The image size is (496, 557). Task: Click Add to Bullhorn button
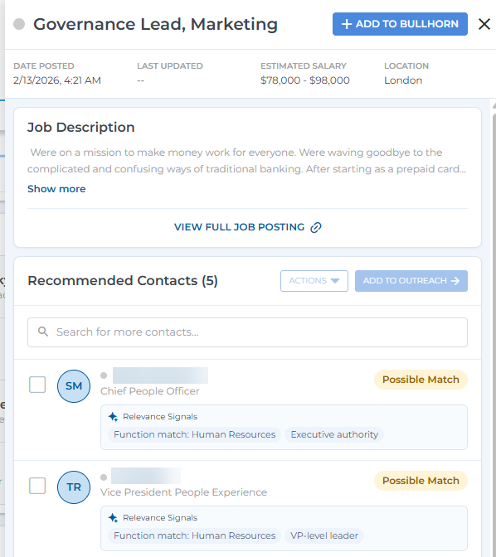400,24
